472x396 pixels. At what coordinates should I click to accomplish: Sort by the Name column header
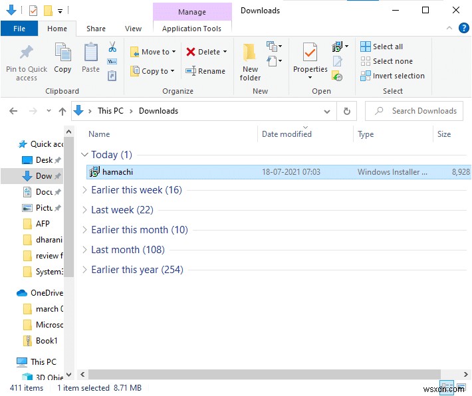99,134
